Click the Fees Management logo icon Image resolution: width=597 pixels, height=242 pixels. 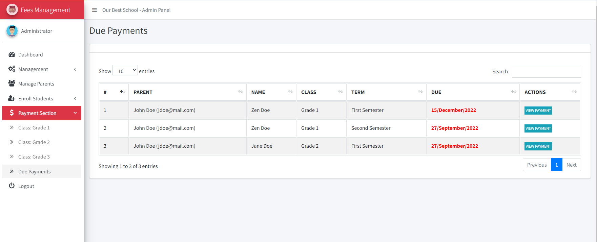pyautogui.click(x=12, y=9)
